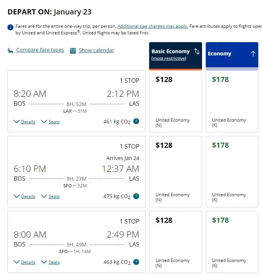
Task: Open the Compare fare types link
Action: [40, 50]
